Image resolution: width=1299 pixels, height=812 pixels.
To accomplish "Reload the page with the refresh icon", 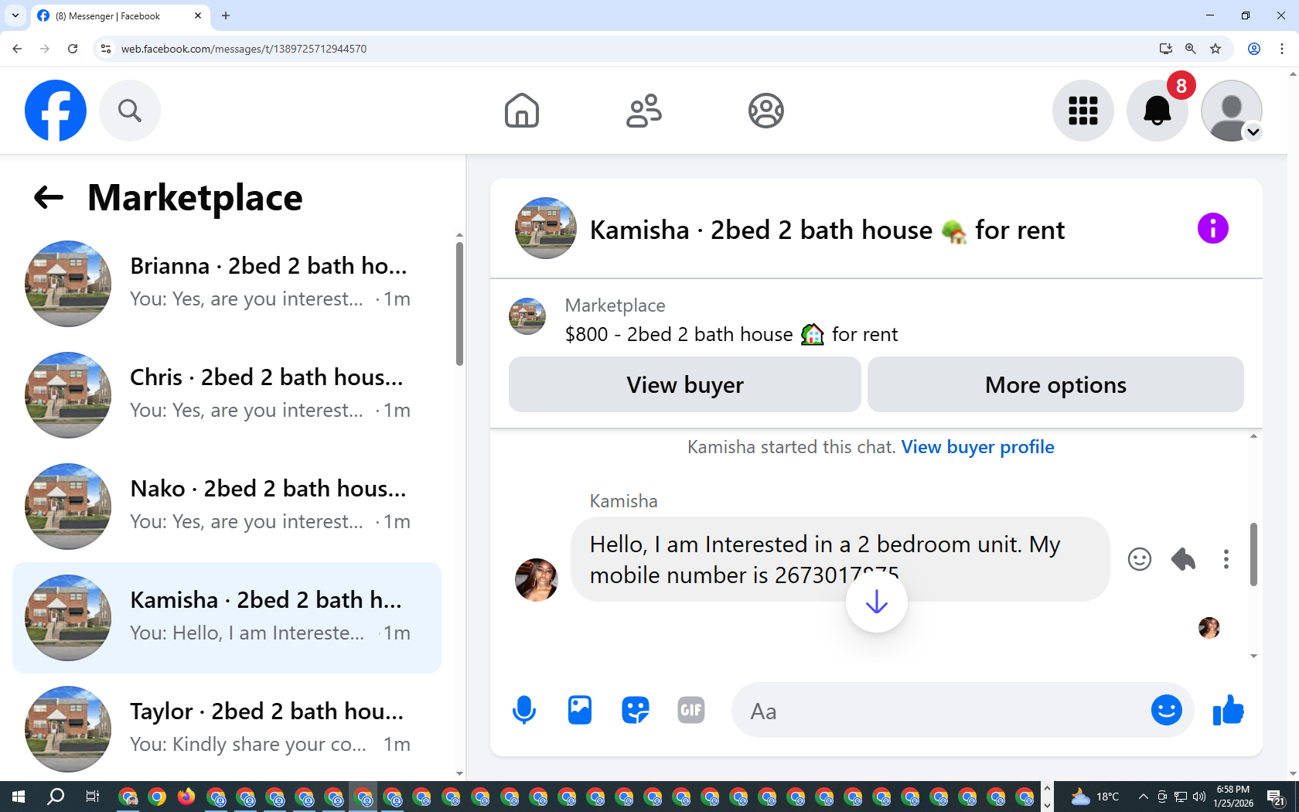I will click(x=73, y=49).
